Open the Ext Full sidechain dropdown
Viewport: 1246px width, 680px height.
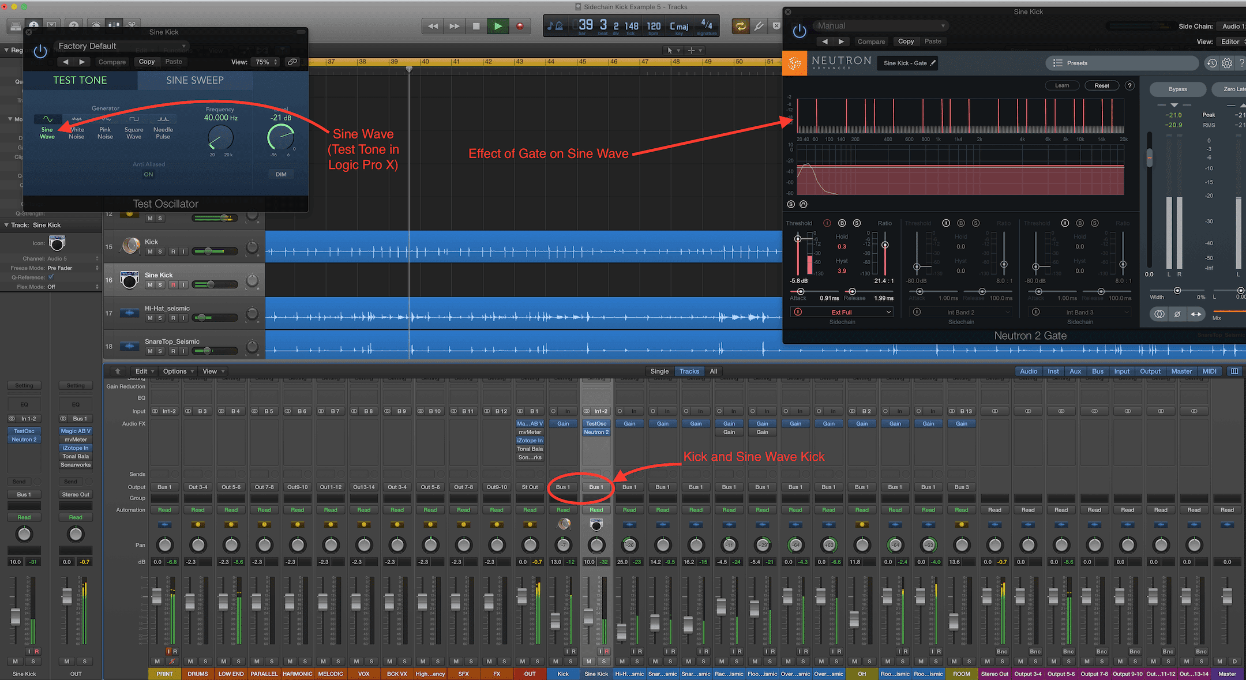click(842, 312)
